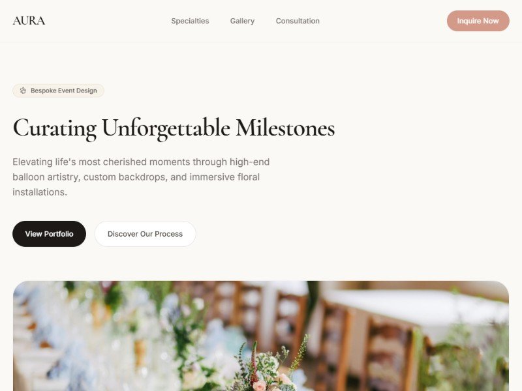Click the word Curating in the headline

coord(55,128)
